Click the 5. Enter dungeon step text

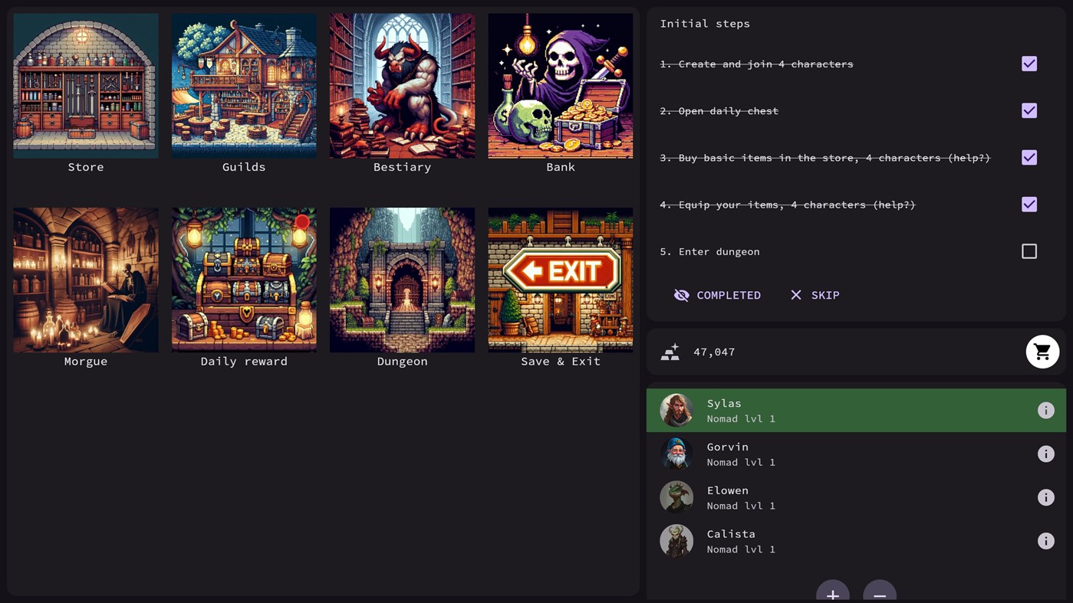click(709, 251)
